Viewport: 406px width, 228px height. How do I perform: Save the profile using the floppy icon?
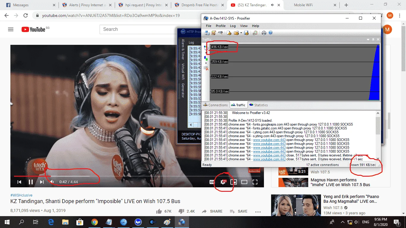point(246,33)
